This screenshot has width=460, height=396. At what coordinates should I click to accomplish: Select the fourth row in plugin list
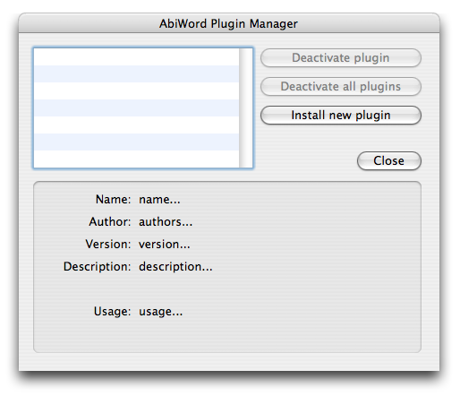[x=137, y=108]
